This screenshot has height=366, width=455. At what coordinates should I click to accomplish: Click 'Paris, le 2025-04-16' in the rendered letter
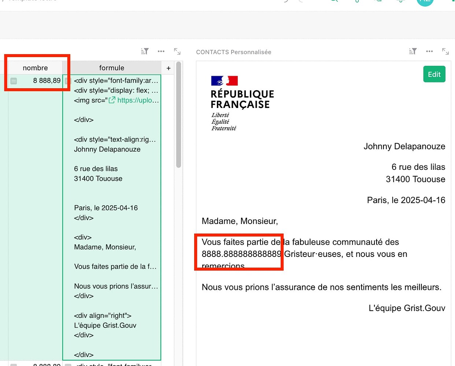tap(406, 200)
